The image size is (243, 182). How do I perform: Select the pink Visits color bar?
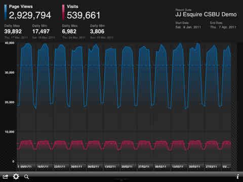click(x=63, y=12)
